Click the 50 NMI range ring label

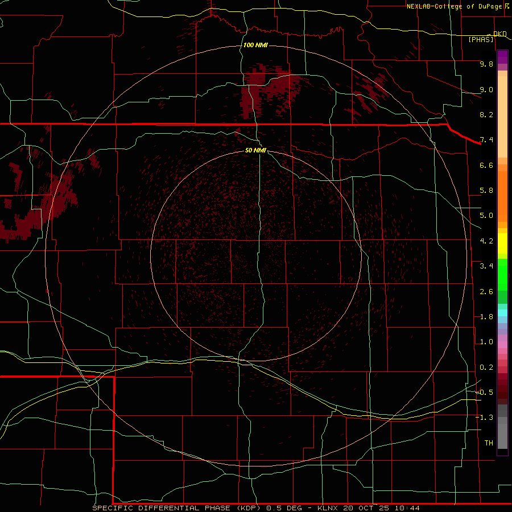(x=255, y=150)
